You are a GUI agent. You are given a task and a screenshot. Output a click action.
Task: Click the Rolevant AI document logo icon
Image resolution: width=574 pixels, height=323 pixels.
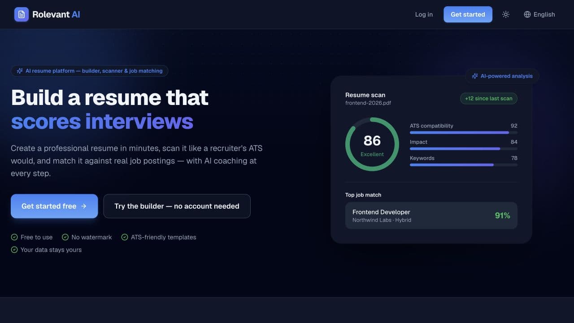click(22, 14)
